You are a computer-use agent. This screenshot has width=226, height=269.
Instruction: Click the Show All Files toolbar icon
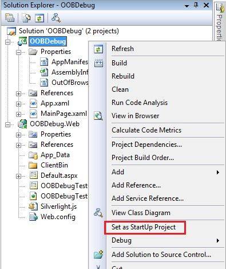[26, 18]
